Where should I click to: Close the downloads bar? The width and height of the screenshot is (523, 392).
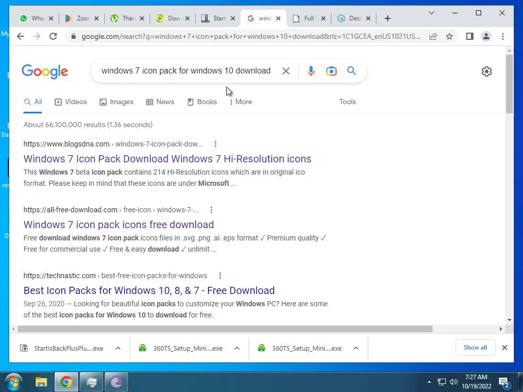tap(504, 348)
